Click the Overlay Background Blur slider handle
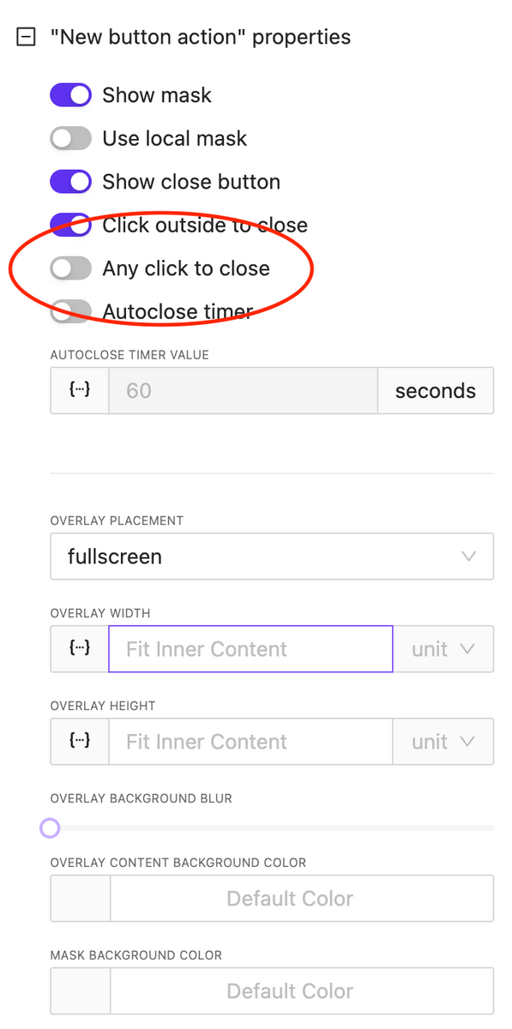This screenshot has height=1029, width=512. tap(50, 827)
